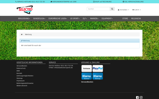Expand the Marken menu
The height and width of the screenshot is (99, 159).
[94, 18]
